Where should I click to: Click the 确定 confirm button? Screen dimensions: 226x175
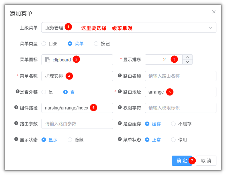[x=182, y=161]
